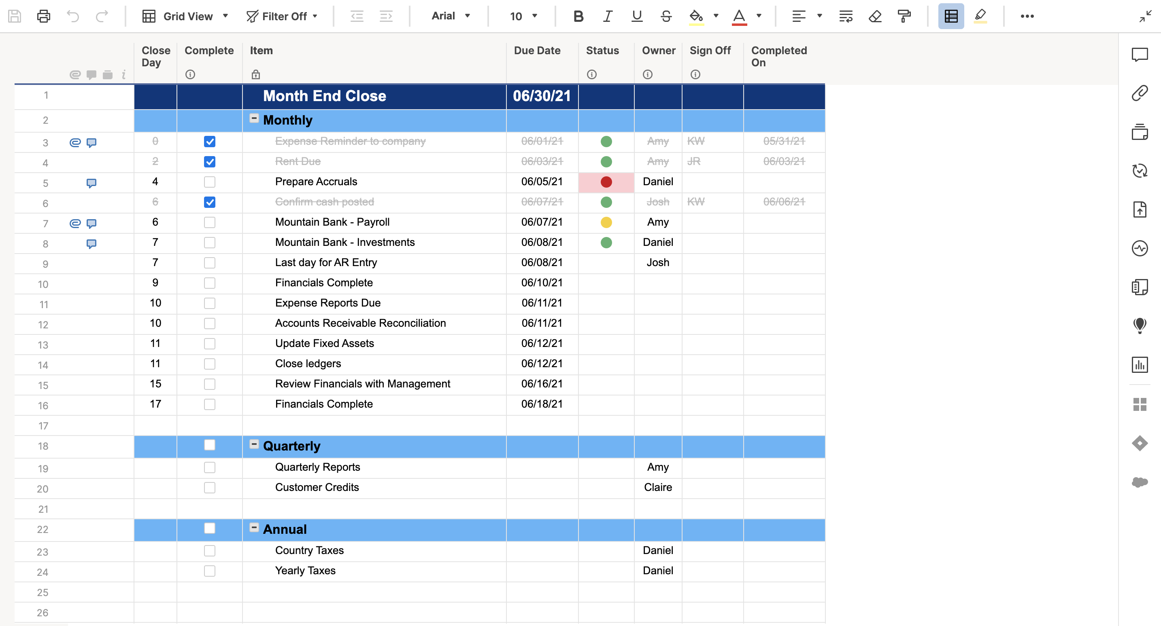This screenshot has height=626, width=1161.
Task: Uncheck Complete box for Rent Due
Action: (210, 162)
